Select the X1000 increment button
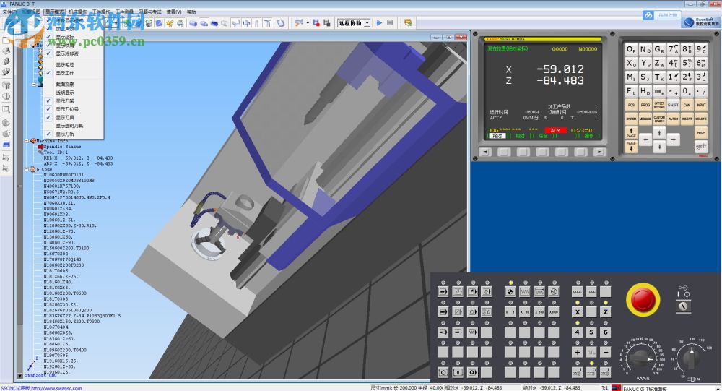722x391 pixels. point(554,311)
